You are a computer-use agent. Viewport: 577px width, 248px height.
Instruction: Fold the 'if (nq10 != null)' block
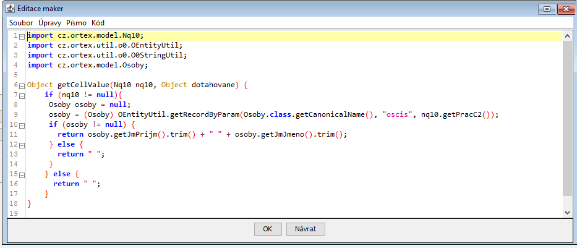pyautogui.click(x=22, y=95)
